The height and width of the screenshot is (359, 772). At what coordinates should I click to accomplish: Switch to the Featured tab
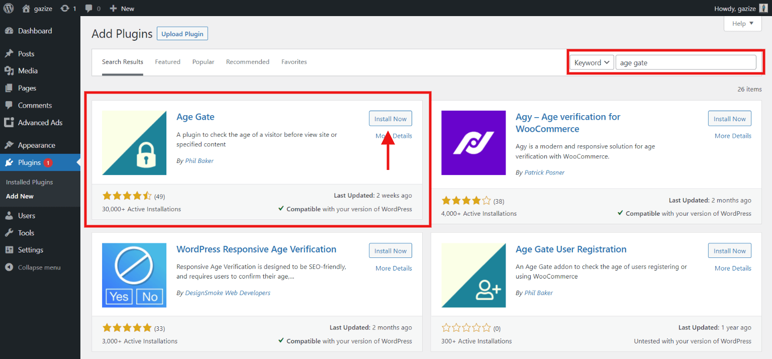click(167, 62)
